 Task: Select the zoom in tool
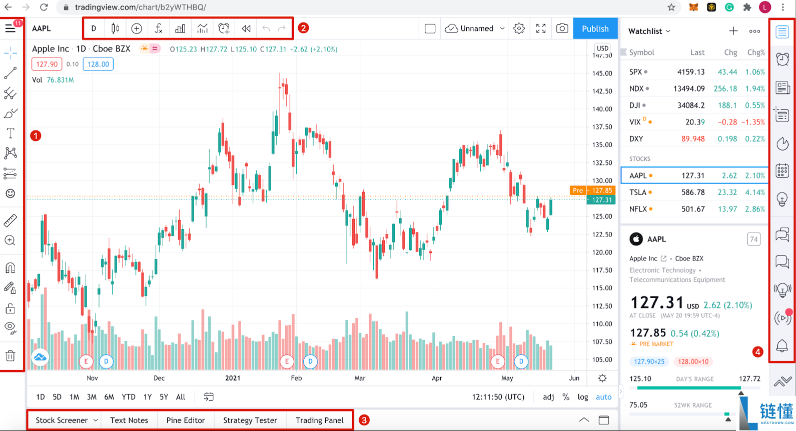click(x=10, y=240)
